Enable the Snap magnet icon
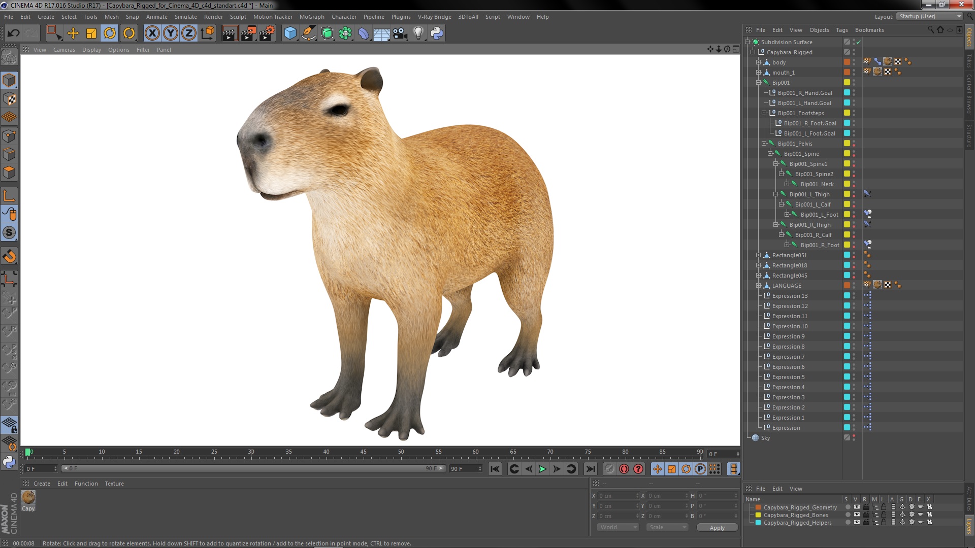 [x=9, y=256]
